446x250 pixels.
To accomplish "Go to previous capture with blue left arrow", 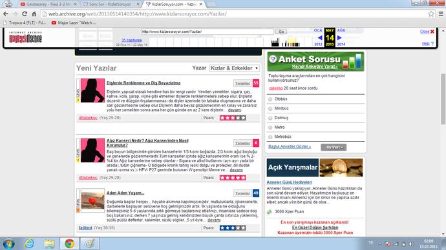I will coord(320,38).
